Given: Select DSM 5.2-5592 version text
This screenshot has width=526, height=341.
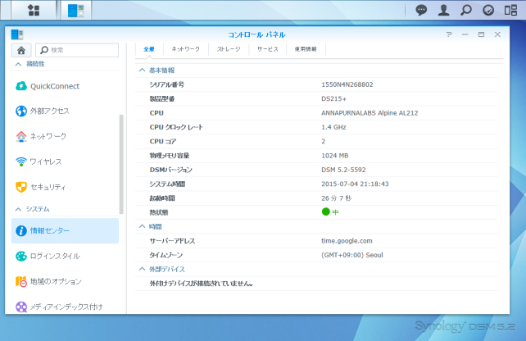Looking at the screenshot, I should [343, 170].
